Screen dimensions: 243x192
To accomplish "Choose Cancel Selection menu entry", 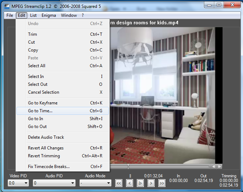I will [62, 92].
